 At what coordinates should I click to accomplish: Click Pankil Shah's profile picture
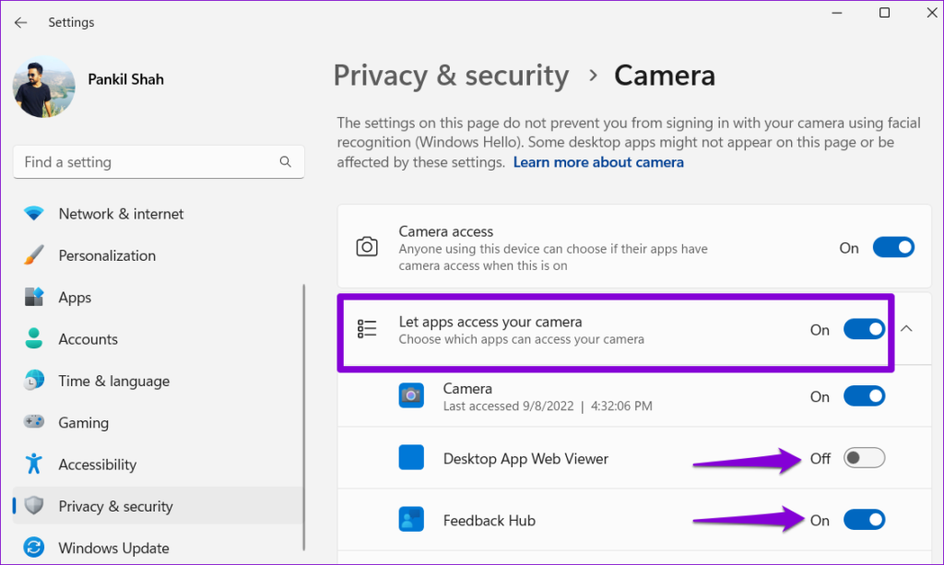click(x=44, y=88)
